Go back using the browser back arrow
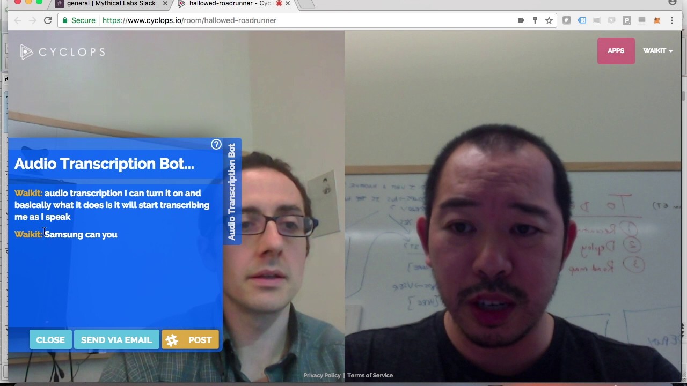The image size is (687, 386). 18,20
